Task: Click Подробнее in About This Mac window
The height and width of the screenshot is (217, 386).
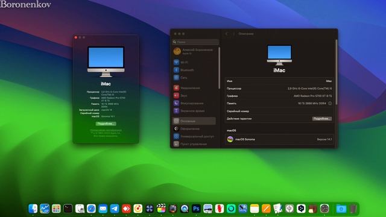Action: pos(106,124)
